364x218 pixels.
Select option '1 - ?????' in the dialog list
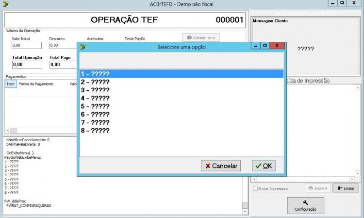pyautogui.click(x=182, y=74)
